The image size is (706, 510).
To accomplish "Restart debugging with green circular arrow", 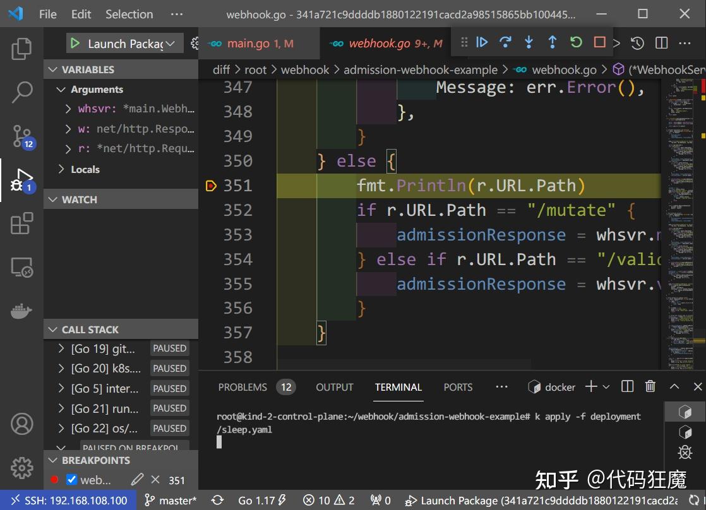I will click(x=576, y=42).
